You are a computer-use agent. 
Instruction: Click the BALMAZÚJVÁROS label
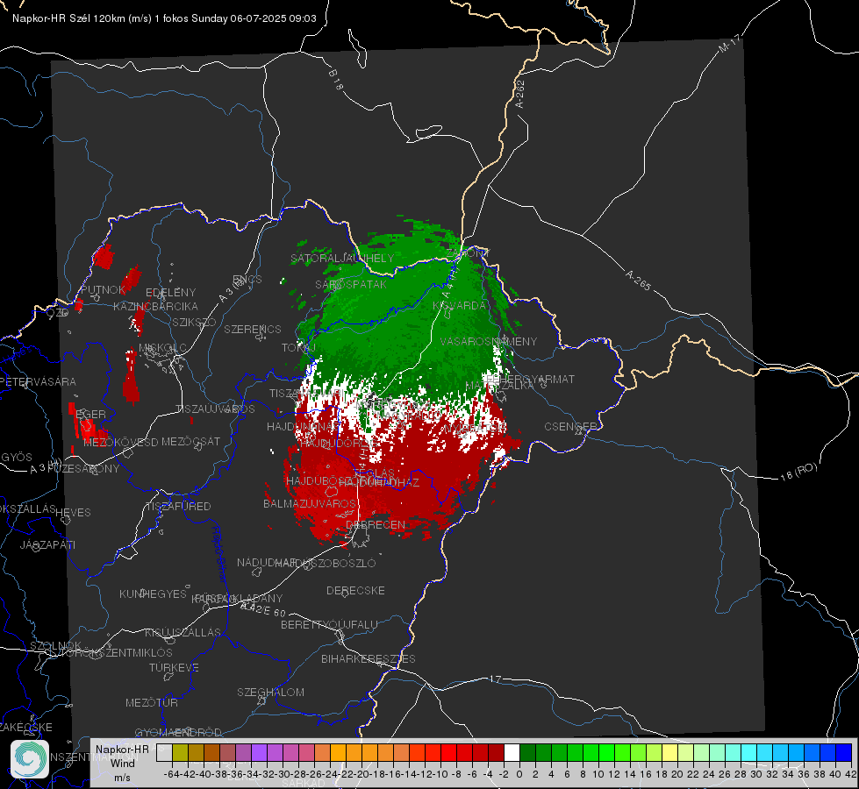[x=310, y=503]
